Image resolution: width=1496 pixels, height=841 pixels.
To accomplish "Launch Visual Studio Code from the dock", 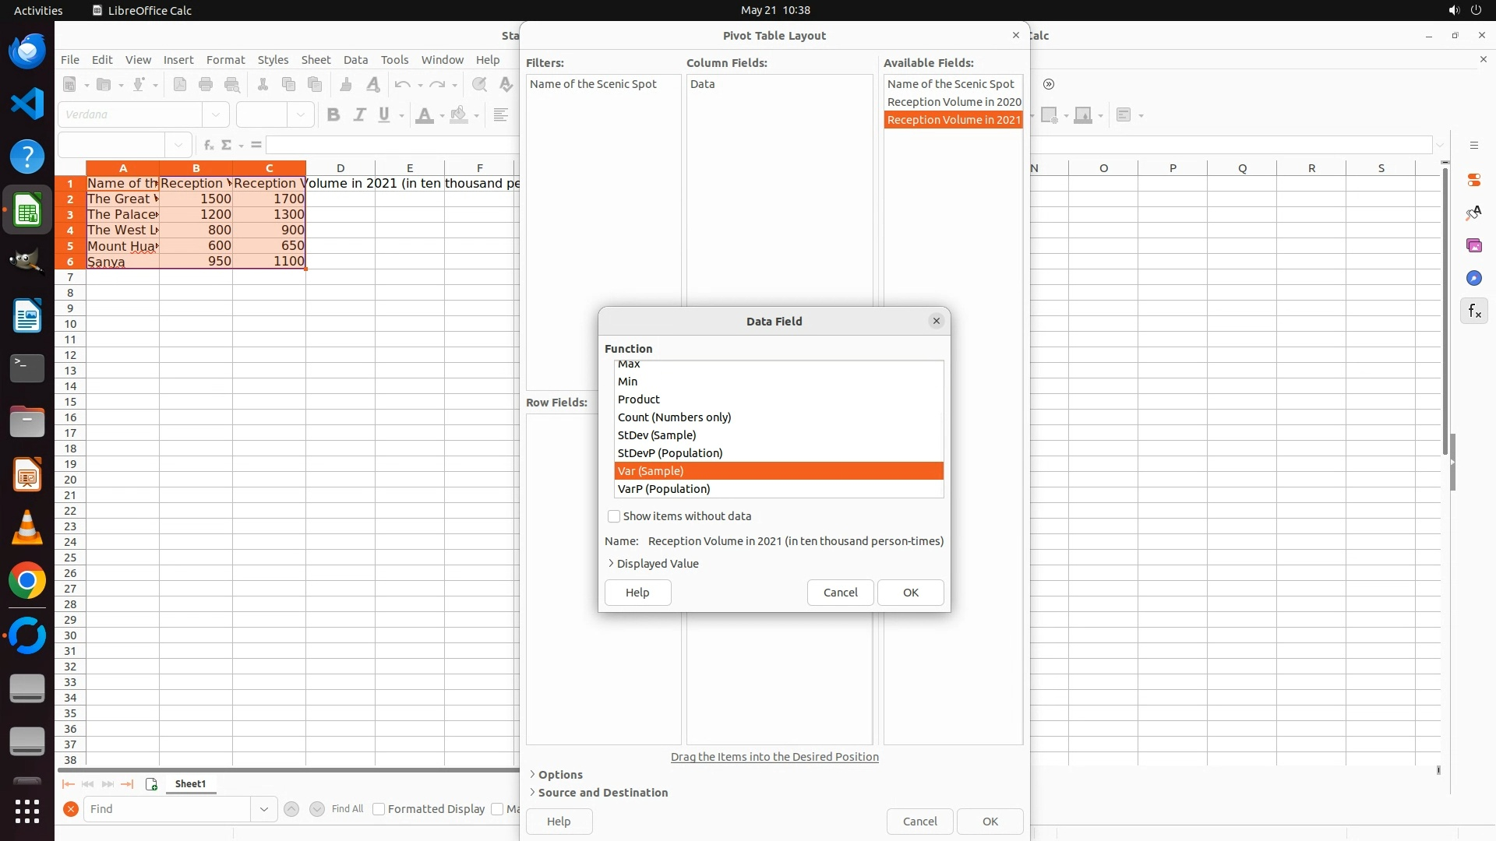I will (27, 104).
